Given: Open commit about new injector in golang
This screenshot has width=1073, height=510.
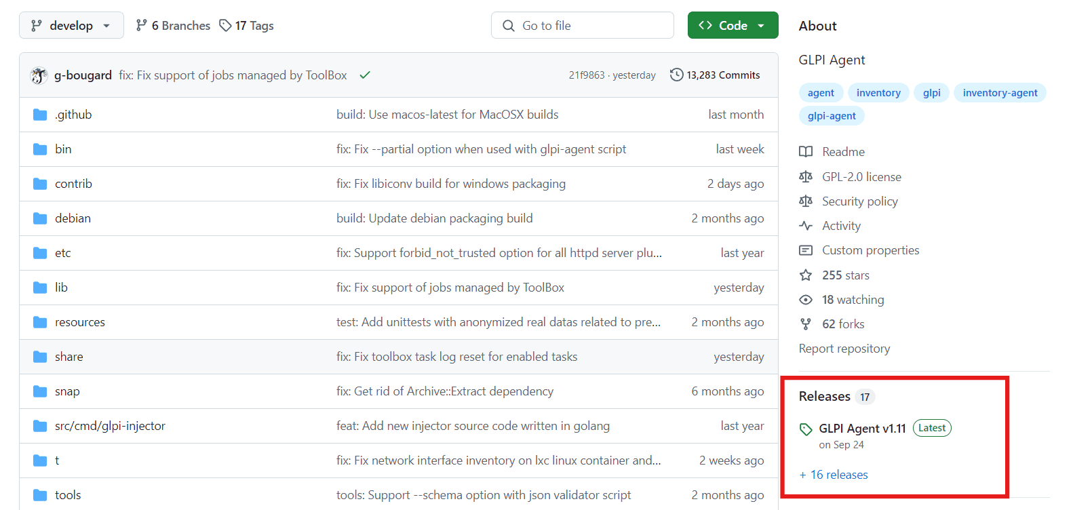Looking at the screenshot, I should [x=473, y=426].
